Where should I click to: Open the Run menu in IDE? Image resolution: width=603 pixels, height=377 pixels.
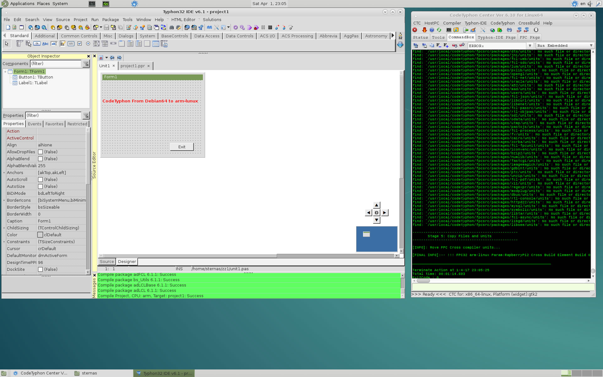tap(95, 19)
